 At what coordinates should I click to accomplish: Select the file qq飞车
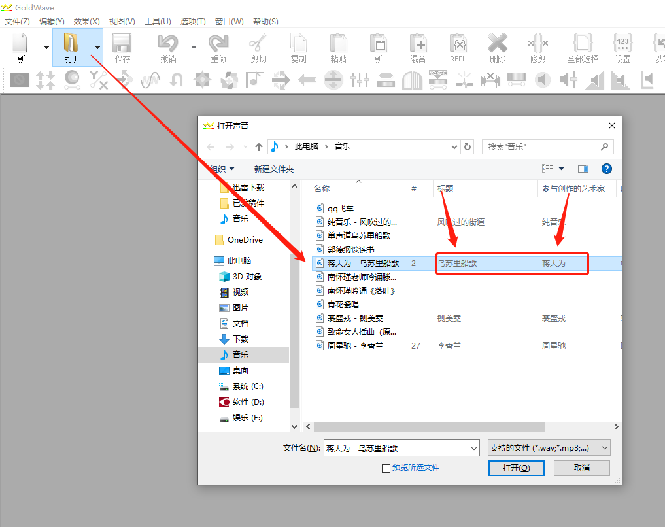pyautogui.click(x=341, y=208)
